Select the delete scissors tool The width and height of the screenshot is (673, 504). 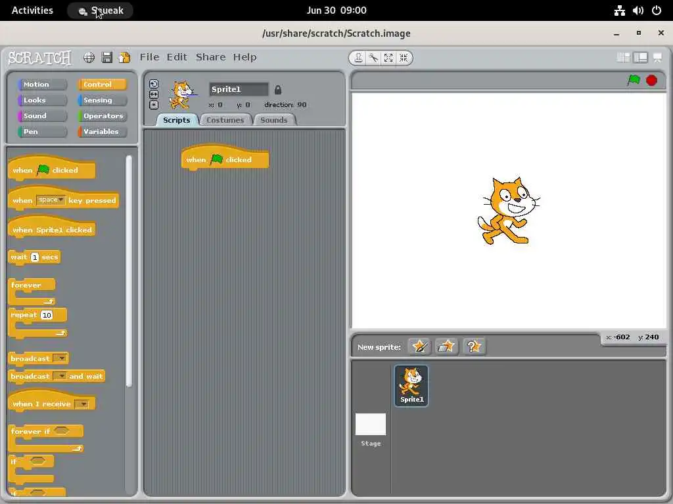373,58
